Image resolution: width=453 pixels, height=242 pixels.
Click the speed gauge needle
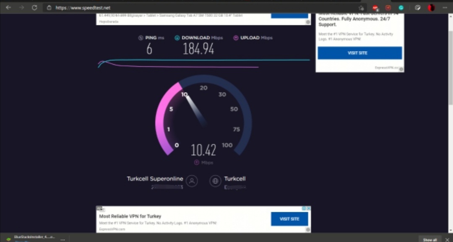coord(196,110)
